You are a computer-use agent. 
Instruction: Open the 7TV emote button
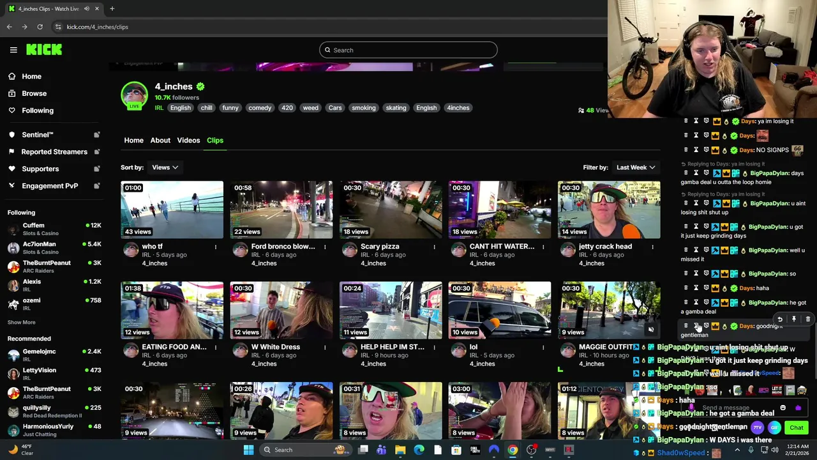(x=758, y=427)
